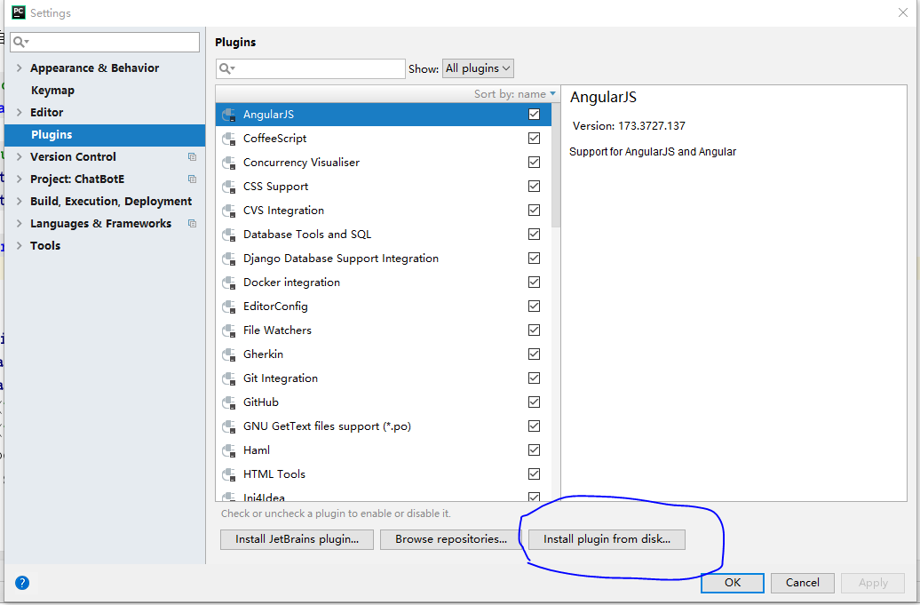Expand Appearance & Behavior settings

20,68
